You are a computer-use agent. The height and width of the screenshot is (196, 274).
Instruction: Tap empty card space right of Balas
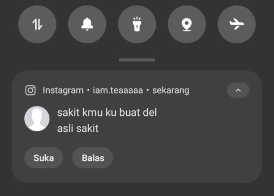tap(185, 158)
